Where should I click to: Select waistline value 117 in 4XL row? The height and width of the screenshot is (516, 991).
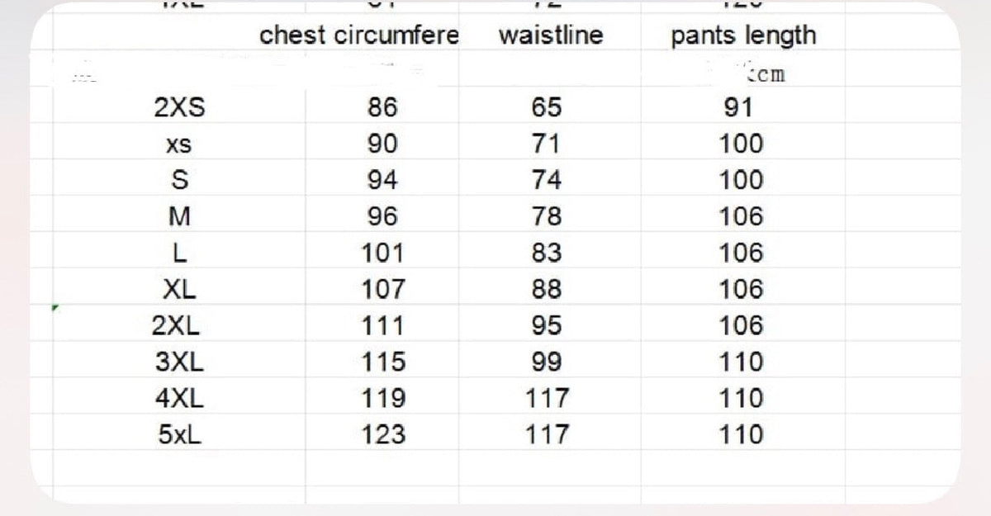(548, 398)
